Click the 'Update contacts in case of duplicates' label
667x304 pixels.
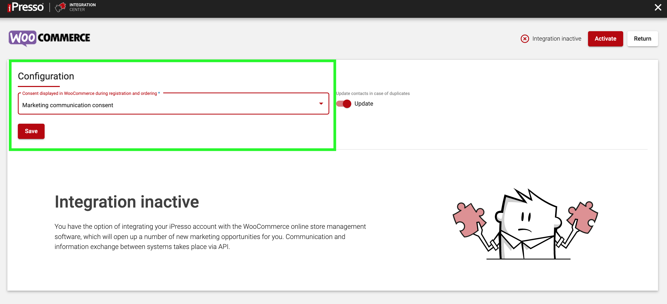[x=373, y=94]
